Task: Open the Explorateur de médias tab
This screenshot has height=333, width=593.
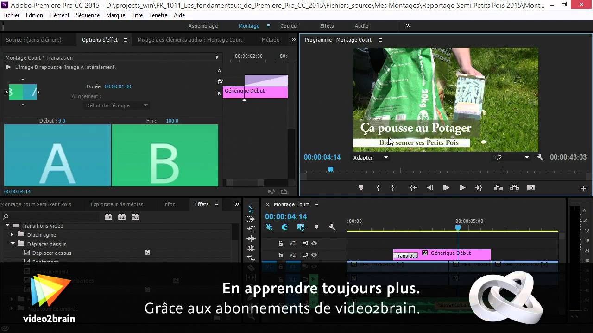Action: tap(117, 204)
